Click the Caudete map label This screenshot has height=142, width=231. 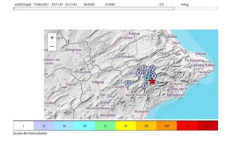(84, 72)
